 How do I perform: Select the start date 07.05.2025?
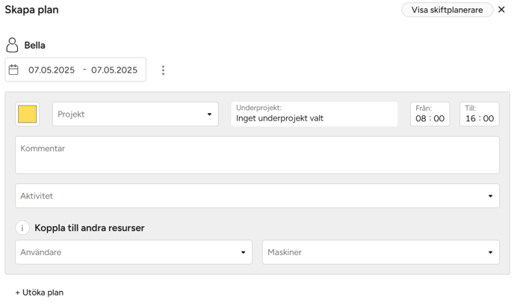point(52,70)
